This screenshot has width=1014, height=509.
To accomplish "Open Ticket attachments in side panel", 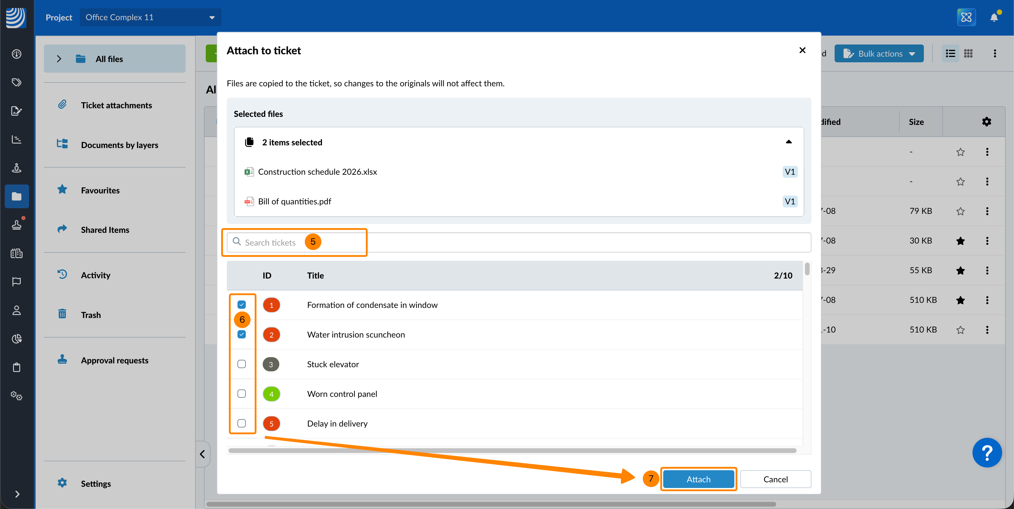I will tap(116, 105).
